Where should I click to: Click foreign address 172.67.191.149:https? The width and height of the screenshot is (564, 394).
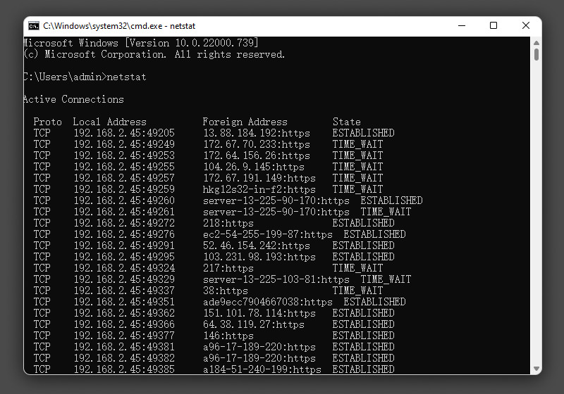click(x=259, y=178)
